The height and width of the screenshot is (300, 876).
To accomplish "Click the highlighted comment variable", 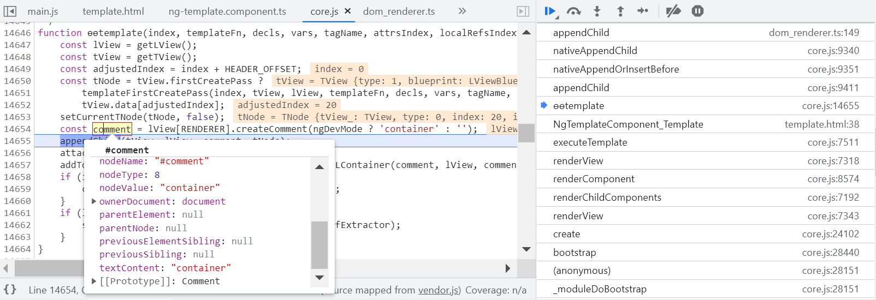I will pyautogui.click(x=112, y=129).
